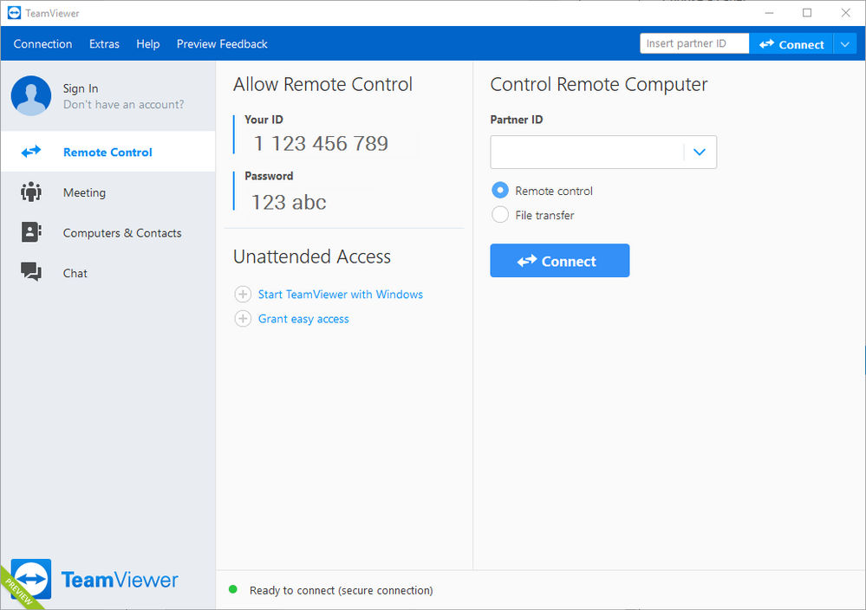
Task: Click the user avatar profile icon
Action: 31,95
